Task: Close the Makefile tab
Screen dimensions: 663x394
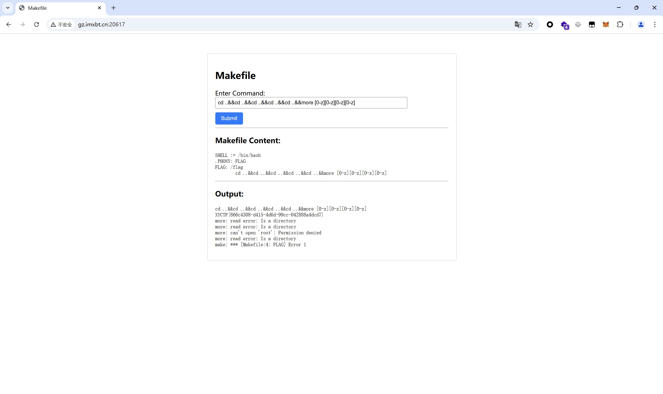Action: click(99, 8)
